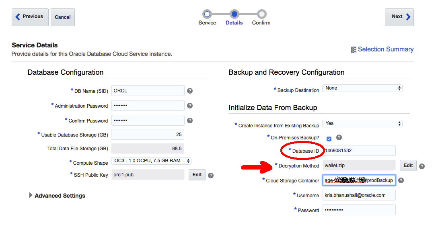Screen dimensions: 438x231
Task: Click help icon next to Decryption Method
Action: [x=422, y=166]
